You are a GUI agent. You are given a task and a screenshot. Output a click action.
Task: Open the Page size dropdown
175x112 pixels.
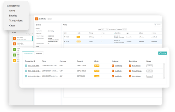(x=125, y=29)
